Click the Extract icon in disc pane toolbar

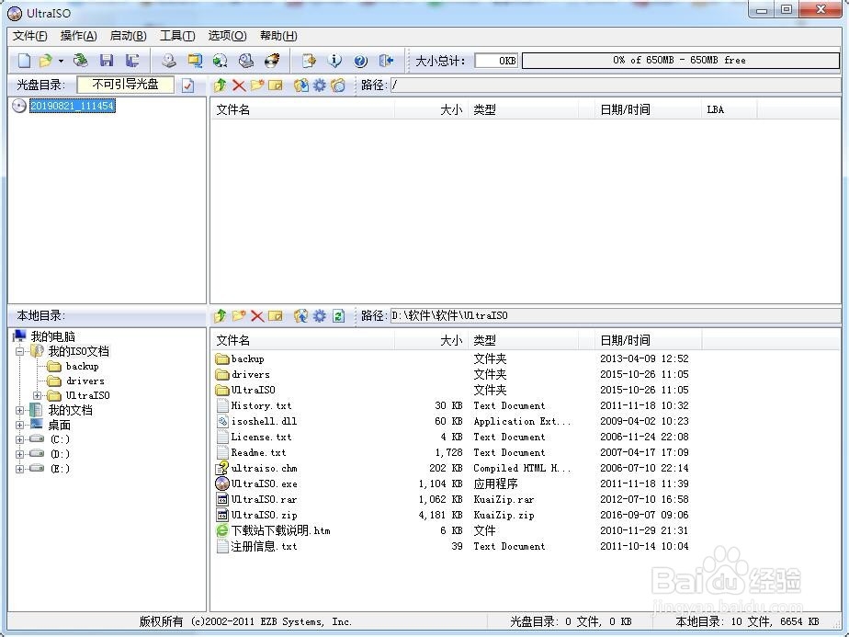coord(301,85)
